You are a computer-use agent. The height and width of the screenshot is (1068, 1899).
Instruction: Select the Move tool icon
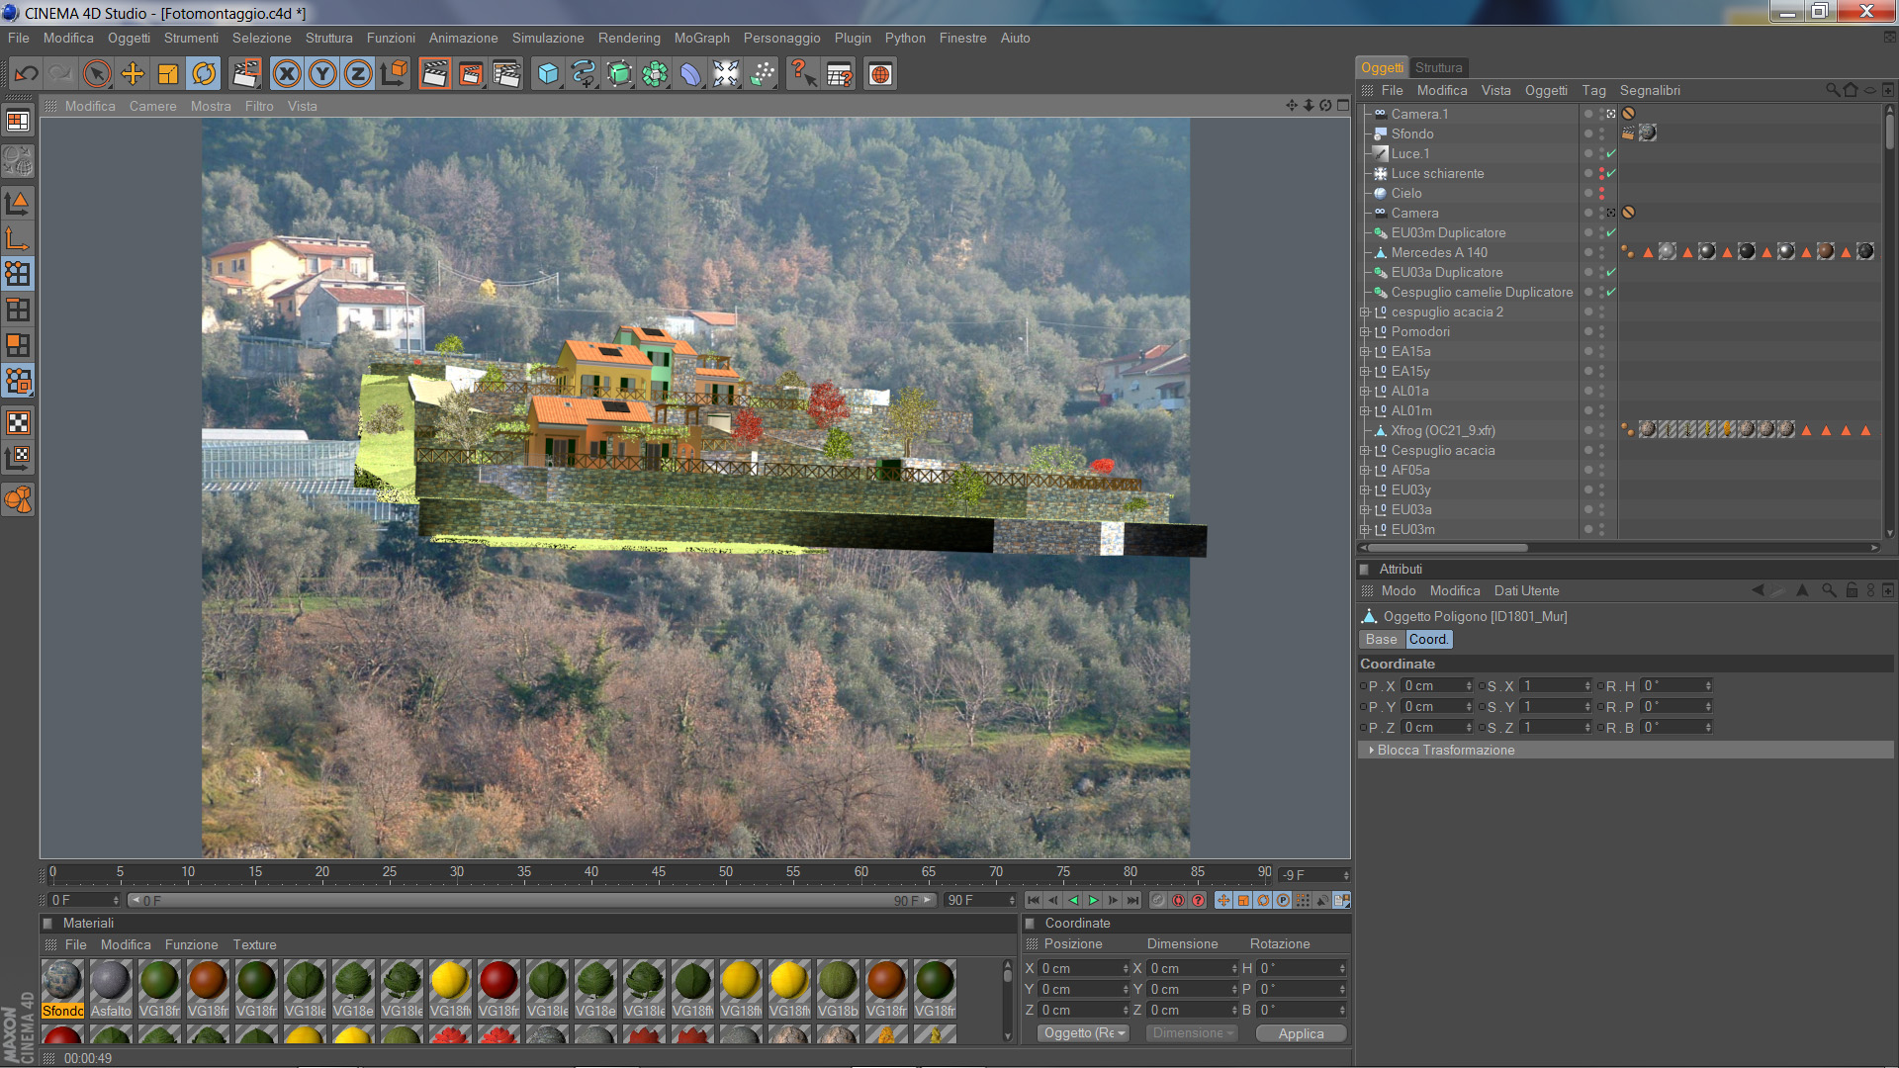click(132, 74)
